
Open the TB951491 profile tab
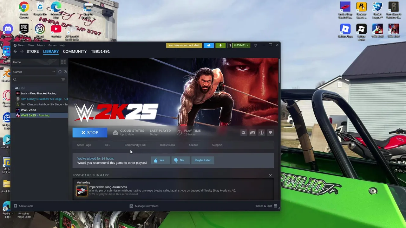(x=100, y=51)
